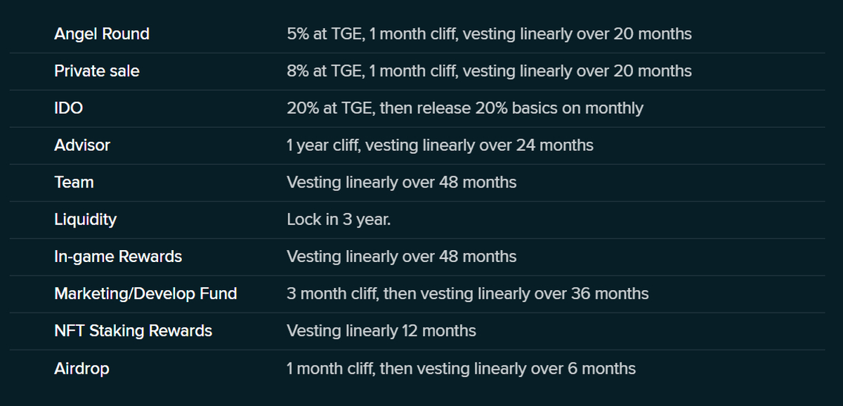Viewport: 843px width, 406px height.
Task: Click the Vesting linearly 12 months text
Action: pos(381,331)
